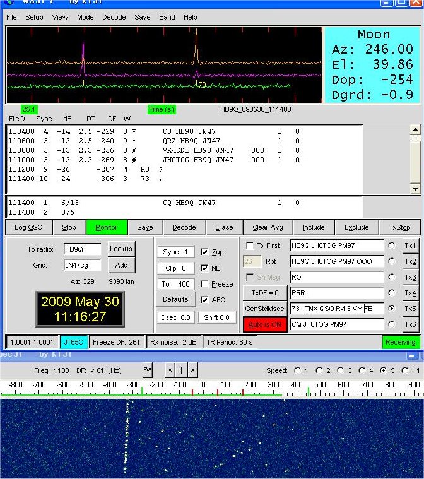This screenshot has height=479, width=424.
Task: Click the CQ JH0TOG PM97 message field
Action: pos(337,324)
